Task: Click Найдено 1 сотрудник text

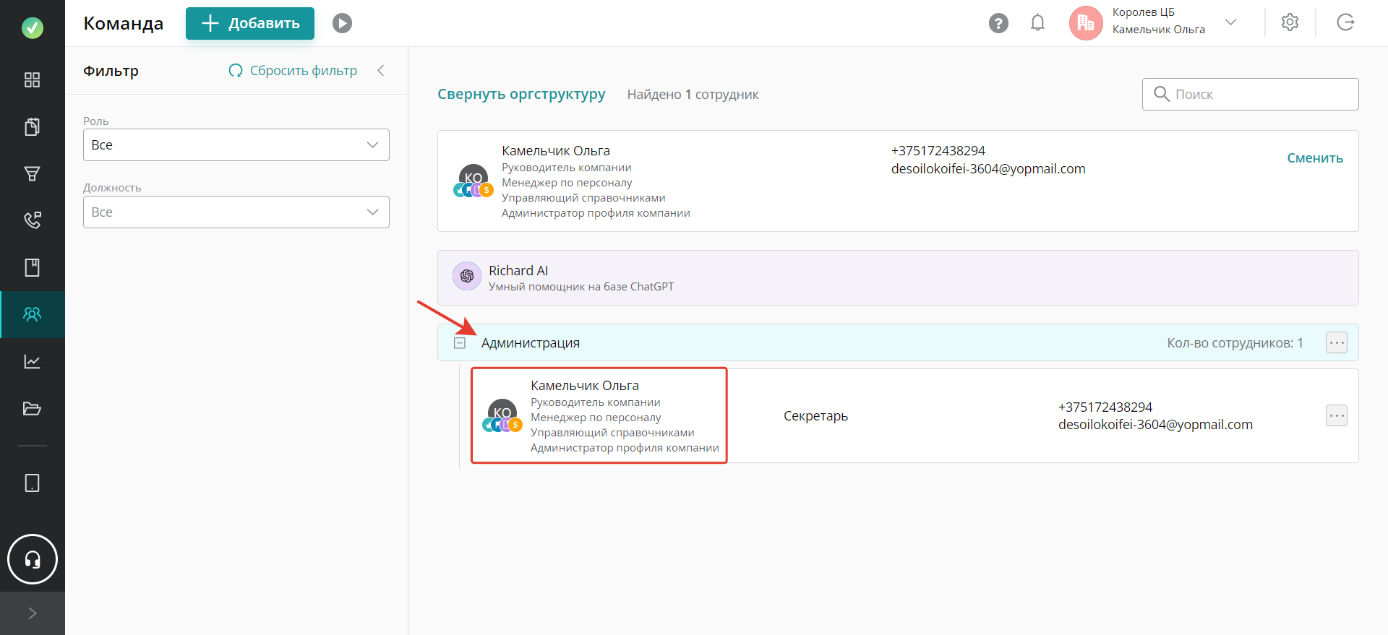Action: [693, 94]
